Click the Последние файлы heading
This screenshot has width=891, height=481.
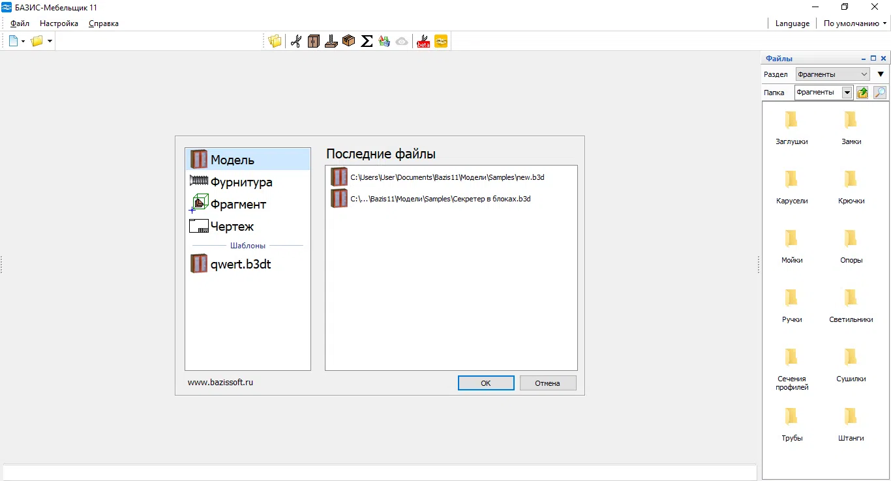coord(381,154)
